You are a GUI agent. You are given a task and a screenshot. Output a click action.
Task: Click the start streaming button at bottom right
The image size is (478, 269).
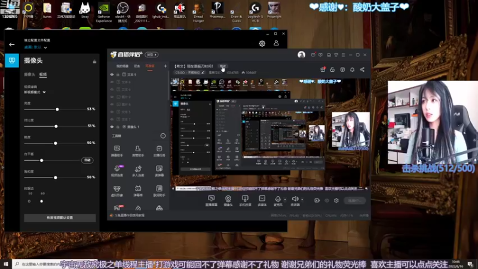pos(354,200)
